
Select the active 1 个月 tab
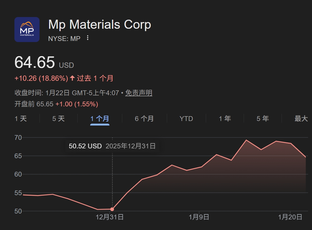pyautogui.click(x=100, y=119)
